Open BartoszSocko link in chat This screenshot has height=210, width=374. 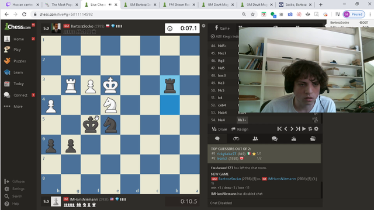[x=230, y=179]
